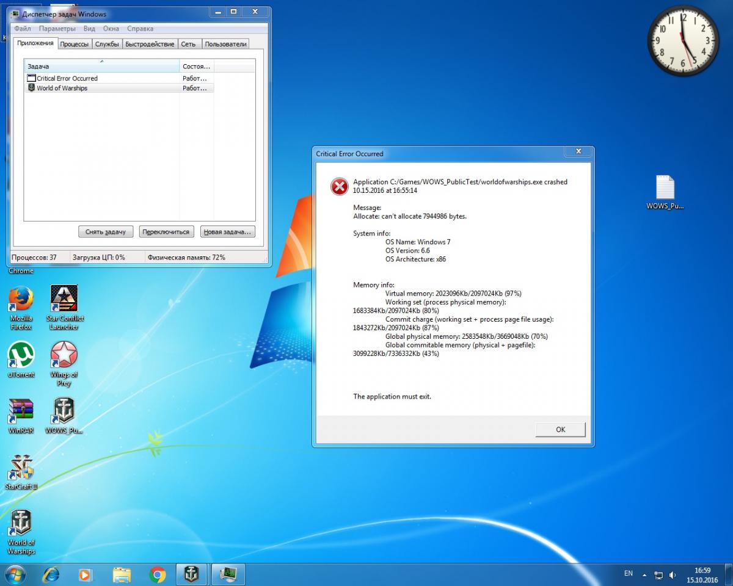Switch to the Сеть tab
The width and height of the screenshot is (733, 586).
189,44
